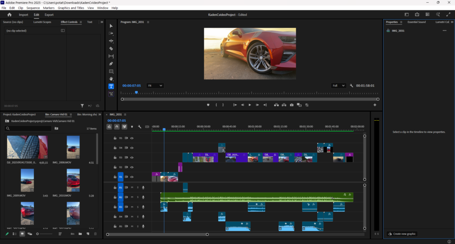Screen dimensions: 455x244
Task: Select the Razor tool
Action: pos(111,48)
